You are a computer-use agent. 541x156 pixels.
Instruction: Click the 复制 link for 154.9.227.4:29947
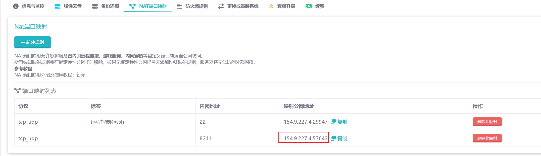point(342,122)
